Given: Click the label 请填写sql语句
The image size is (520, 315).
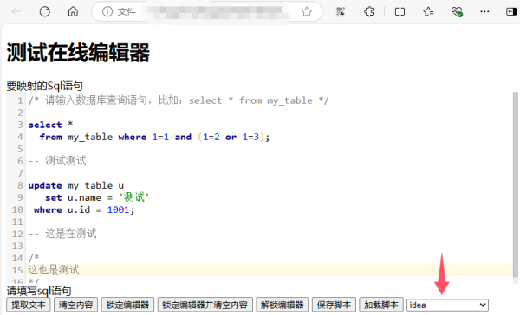Looking at the screenshot, I should tap(39, 291).
